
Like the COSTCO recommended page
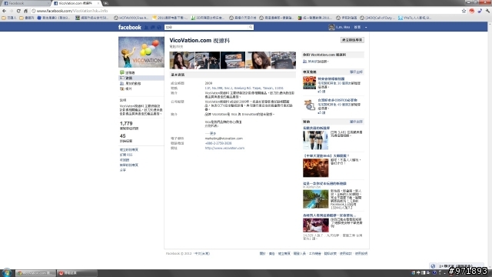pyautogui.click(x=321, y=112)
